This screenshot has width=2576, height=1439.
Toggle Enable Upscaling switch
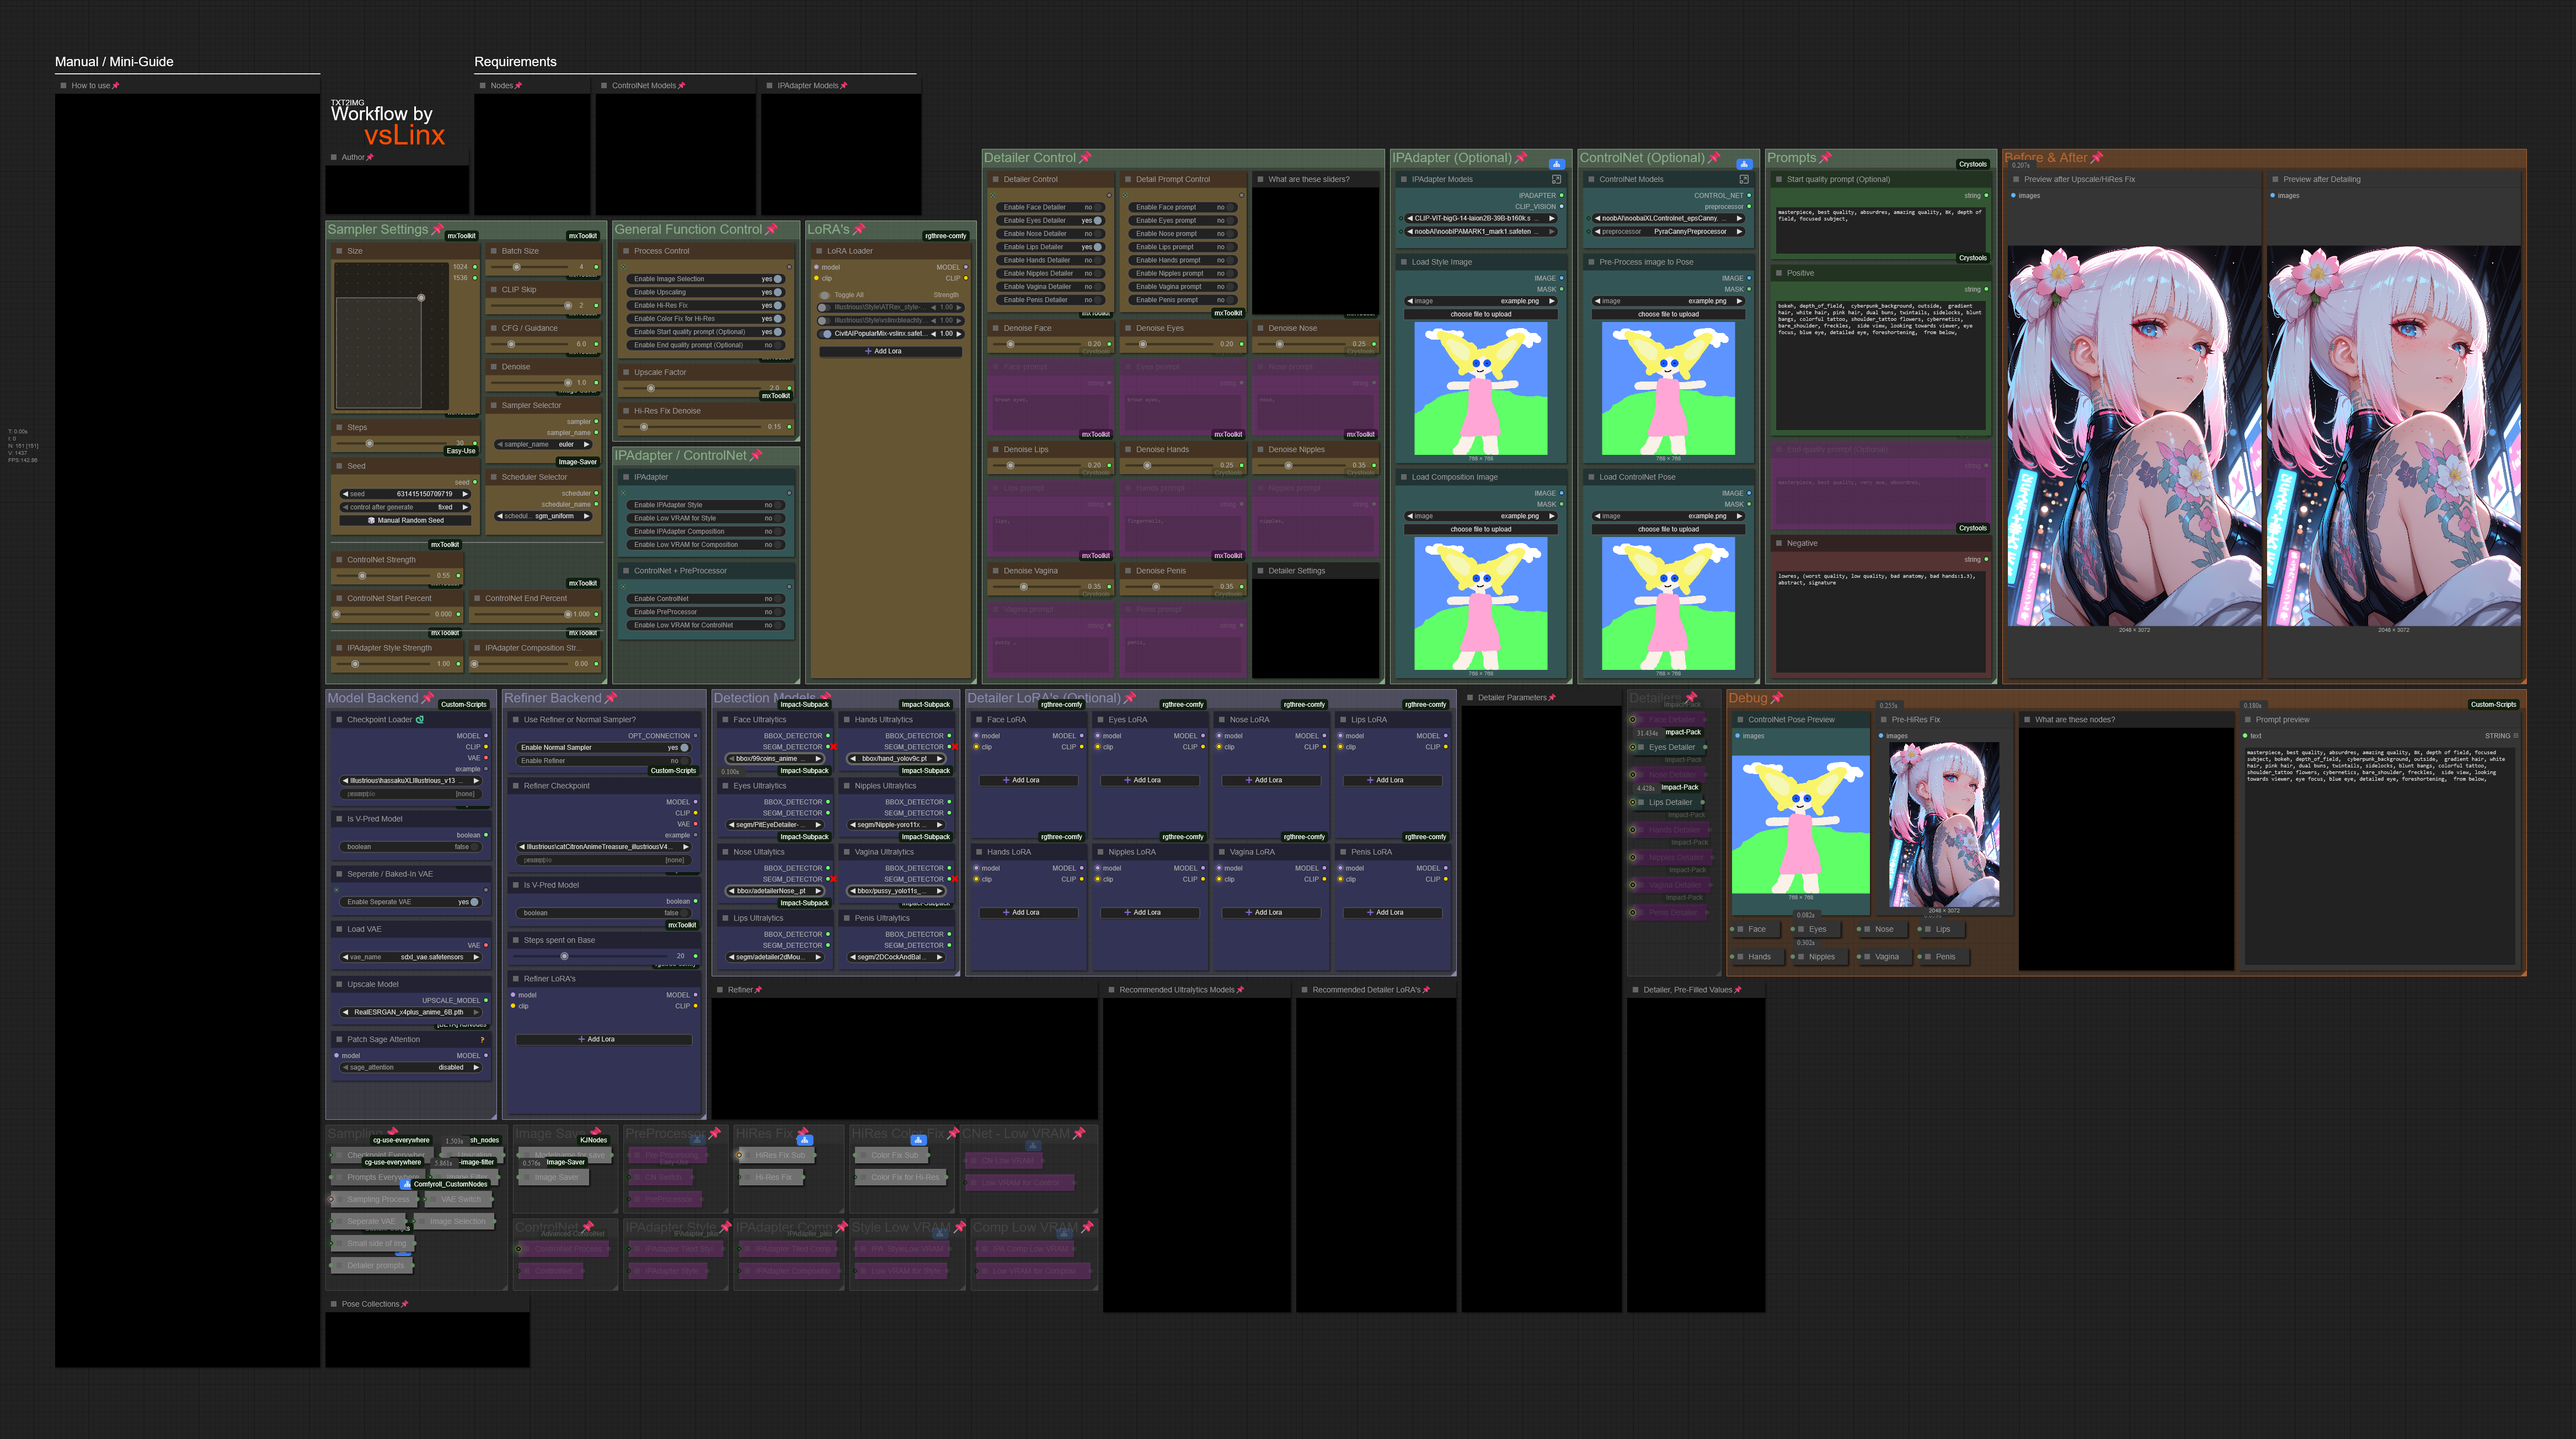[777, 293]
